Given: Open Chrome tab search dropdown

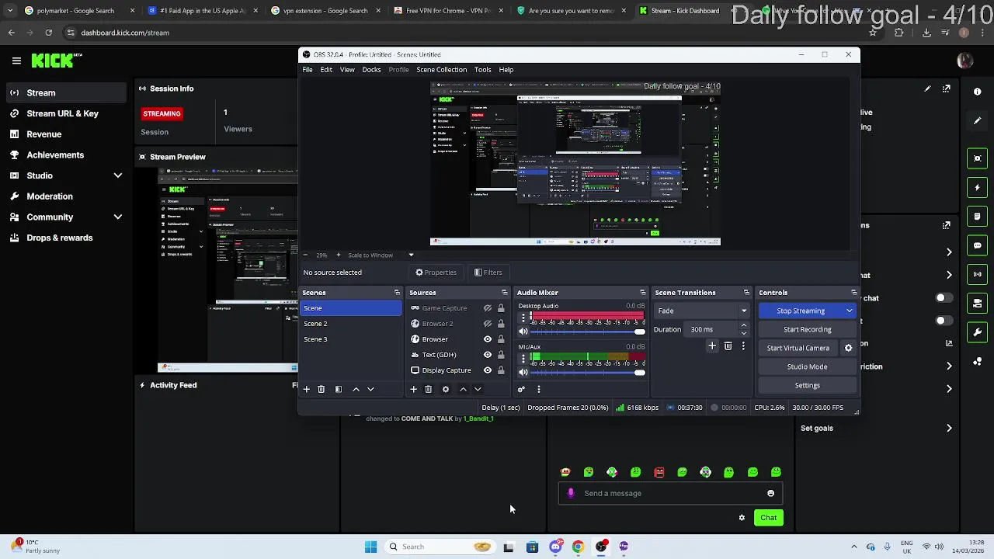Looking at the screenshot, I should (9, 11).
